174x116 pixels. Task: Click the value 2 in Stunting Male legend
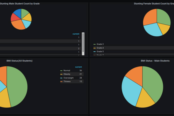coord(79,49)
